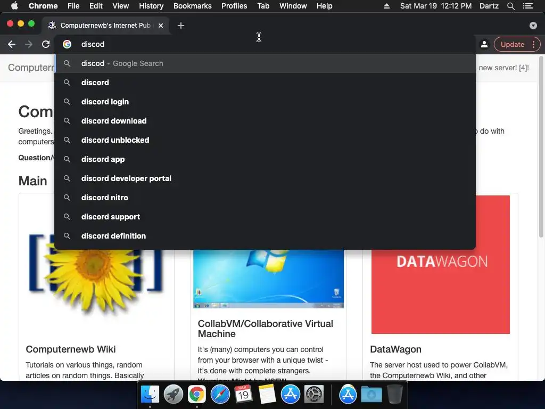Click the Google icon in address bar
This screenshot has width=545, height=409.
pyautogui.click(x=67, y=44)
